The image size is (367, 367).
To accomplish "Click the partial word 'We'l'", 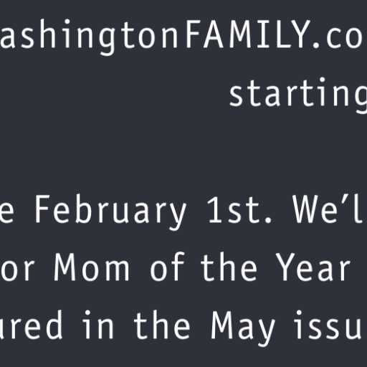I will tap(329, 209).
